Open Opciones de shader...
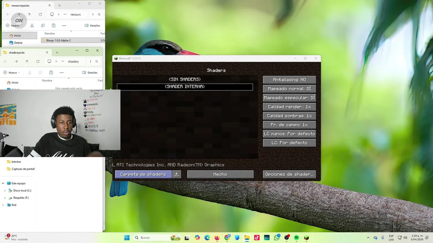 pos(289,174)
